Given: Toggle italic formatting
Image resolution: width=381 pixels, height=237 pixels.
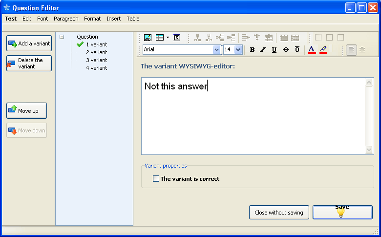Looking at the screenshot, I should 263,49.
